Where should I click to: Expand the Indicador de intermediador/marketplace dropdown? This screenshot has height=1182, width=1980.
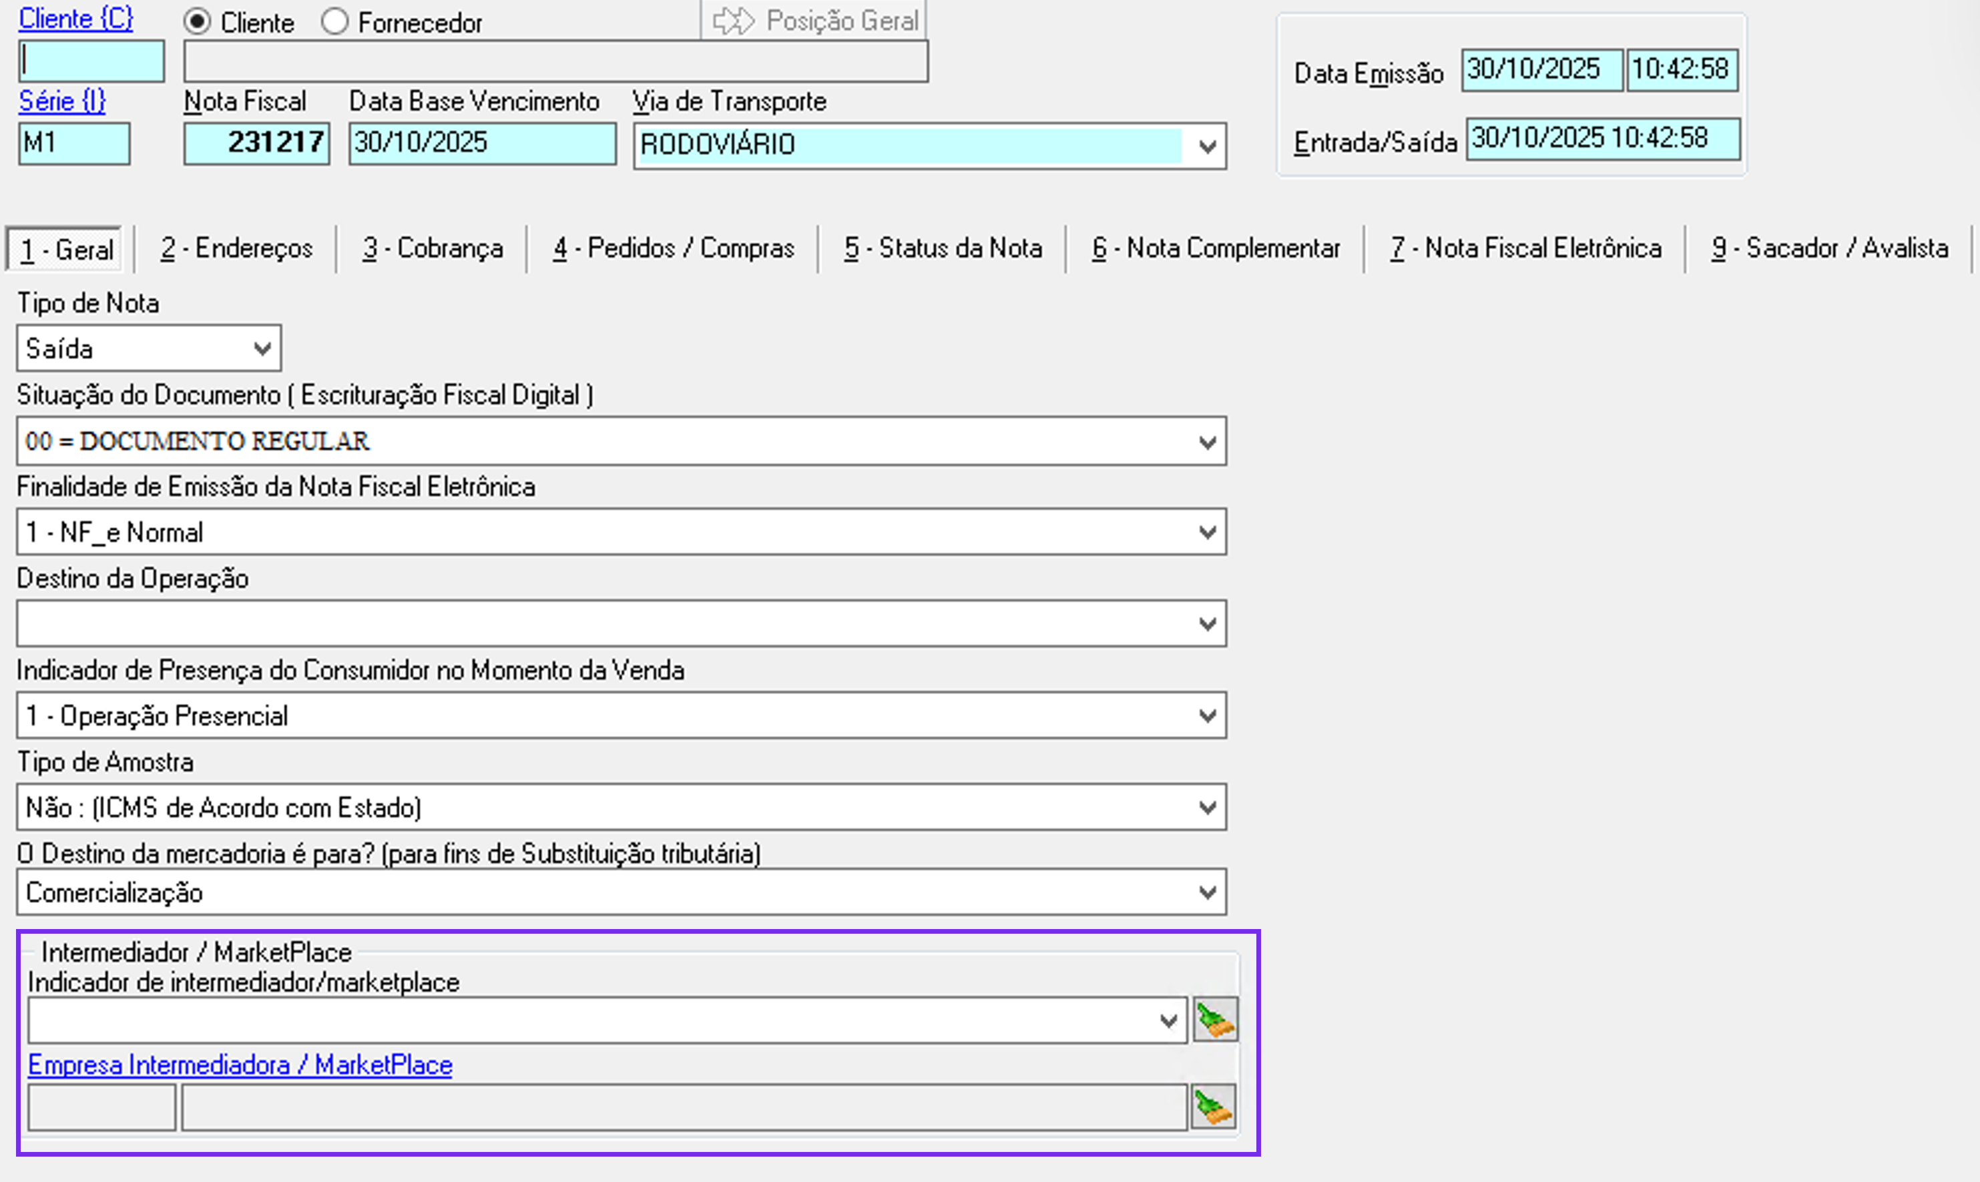point(1168,1021)
